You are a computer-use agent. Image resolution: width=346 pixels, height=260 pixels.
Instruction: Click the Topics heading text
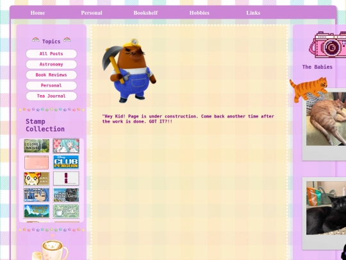pyautogui.click(x=51, y=42)
